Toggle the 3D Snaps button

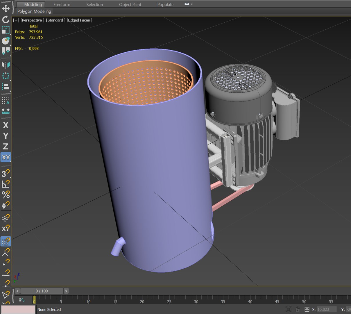[x=6, y=173]
